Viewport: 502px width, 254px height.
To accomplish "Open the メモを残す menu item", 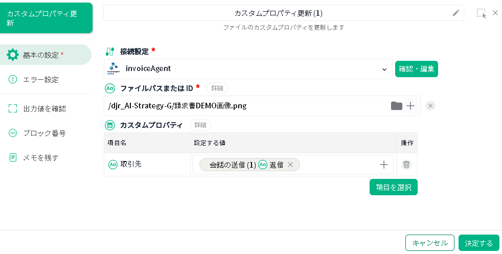I will click(x=41, y=158).
